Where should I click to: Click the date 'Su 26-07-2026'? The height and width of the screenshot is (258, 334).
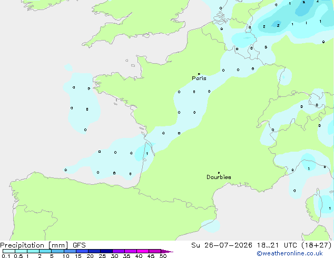[x=222, y=245]
